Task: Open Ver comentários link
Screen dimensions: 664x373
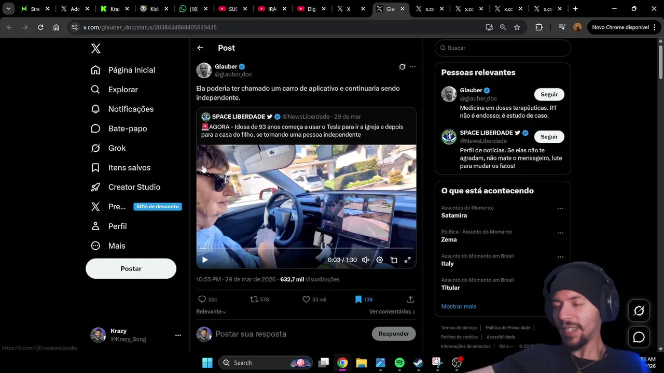Action: pyautogui.click(x=392, y=312)
